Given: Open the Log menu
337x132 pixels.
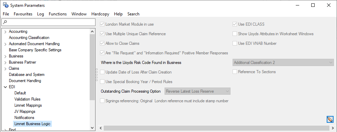Looking at the screenshot, I should pos(41,14).
